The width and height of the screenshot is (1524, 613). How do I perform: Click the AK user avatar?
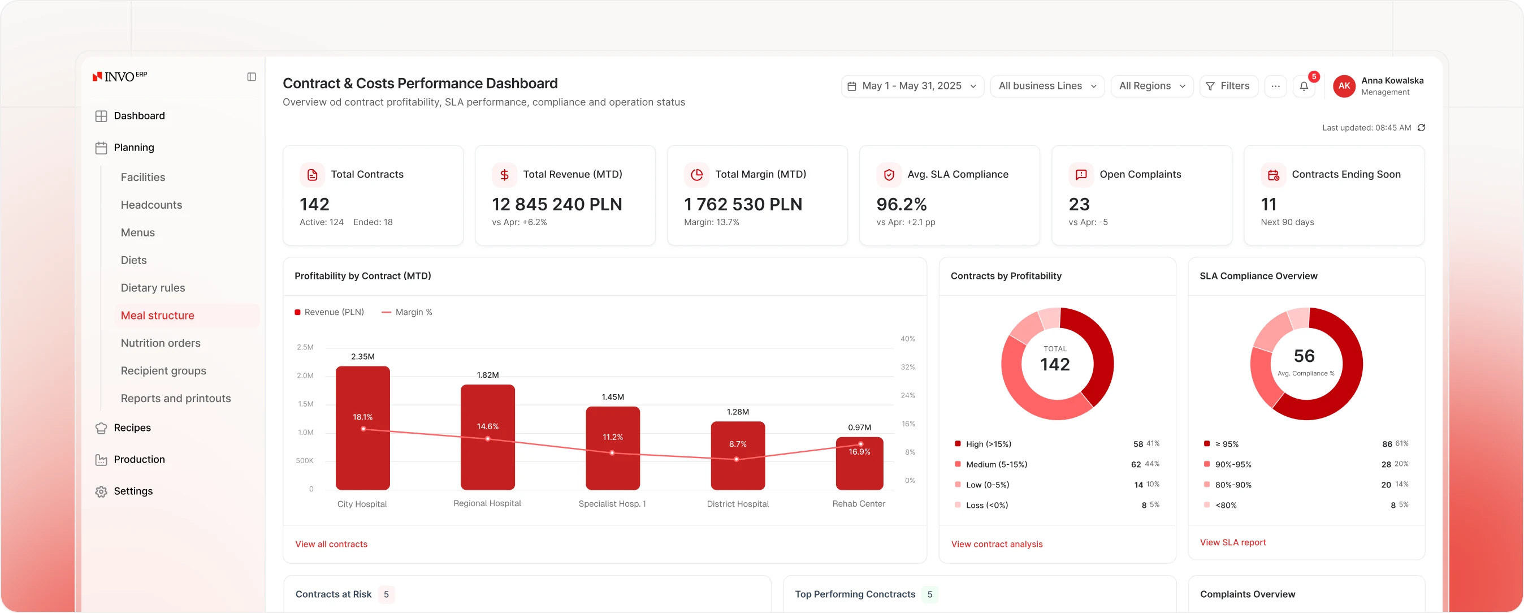(x=1344, y=87)
